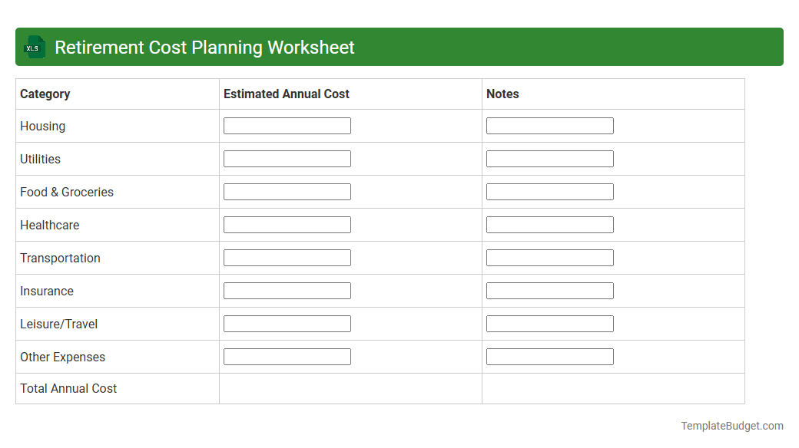Click the Other Expenses cost field
The image size is (799, 448).
point(287,356)
